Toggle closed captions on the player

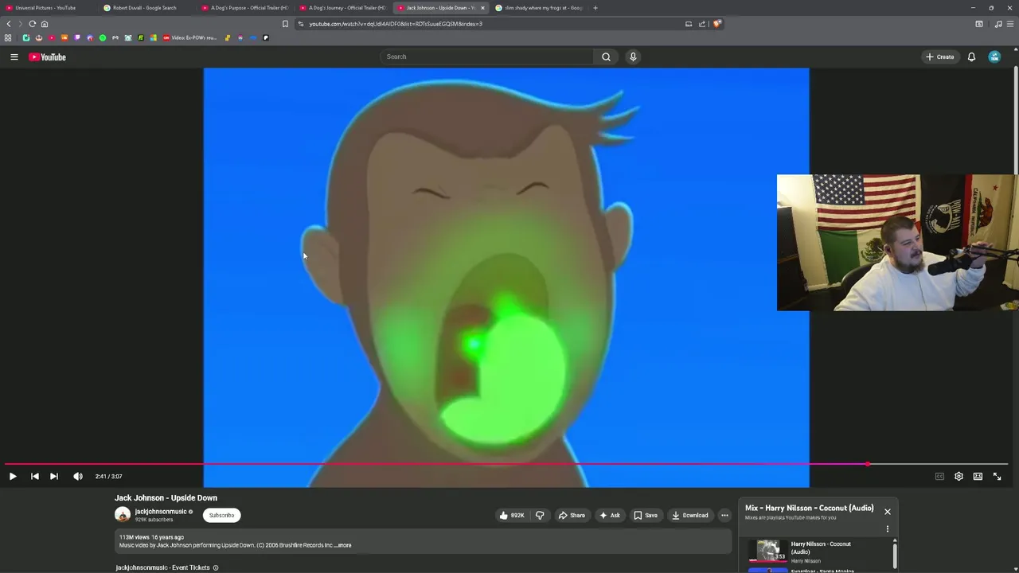coord(939,476)
